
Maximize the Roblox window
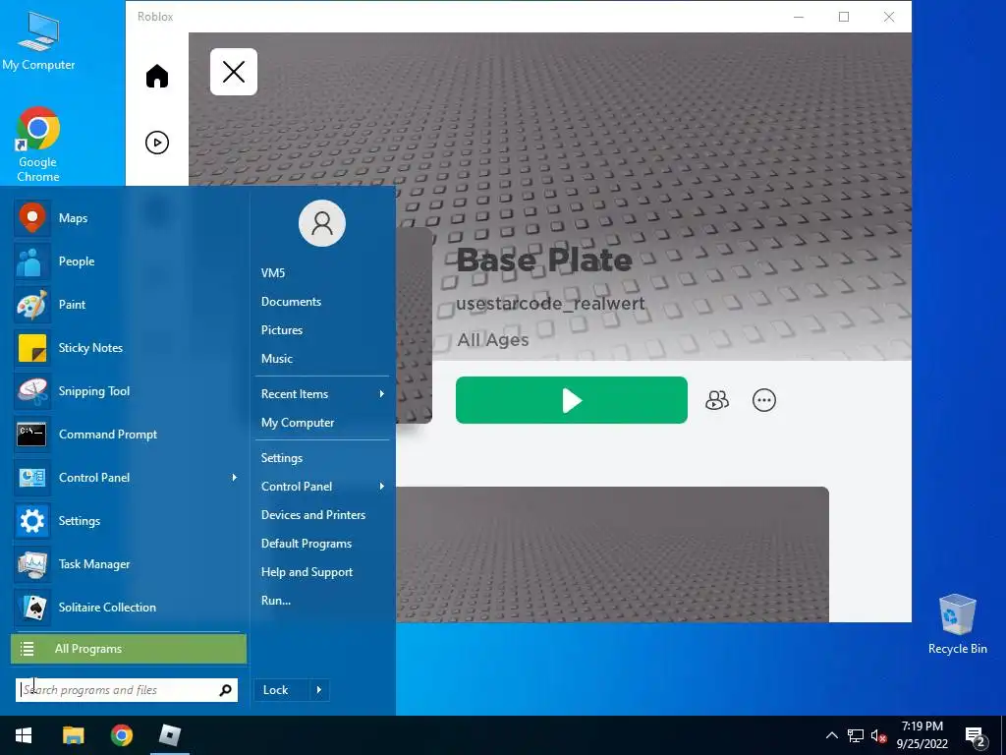tap(844, 17)
